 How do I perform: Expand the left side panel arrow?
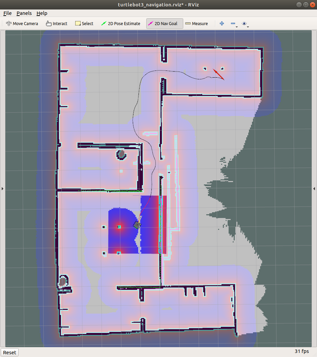(x=2, y=189)
